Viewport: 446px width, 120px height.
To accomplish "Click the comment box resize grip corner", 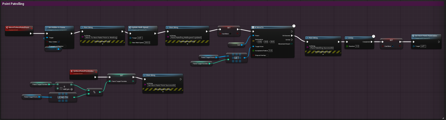I will pyautogui.click(x=443, y=118).
